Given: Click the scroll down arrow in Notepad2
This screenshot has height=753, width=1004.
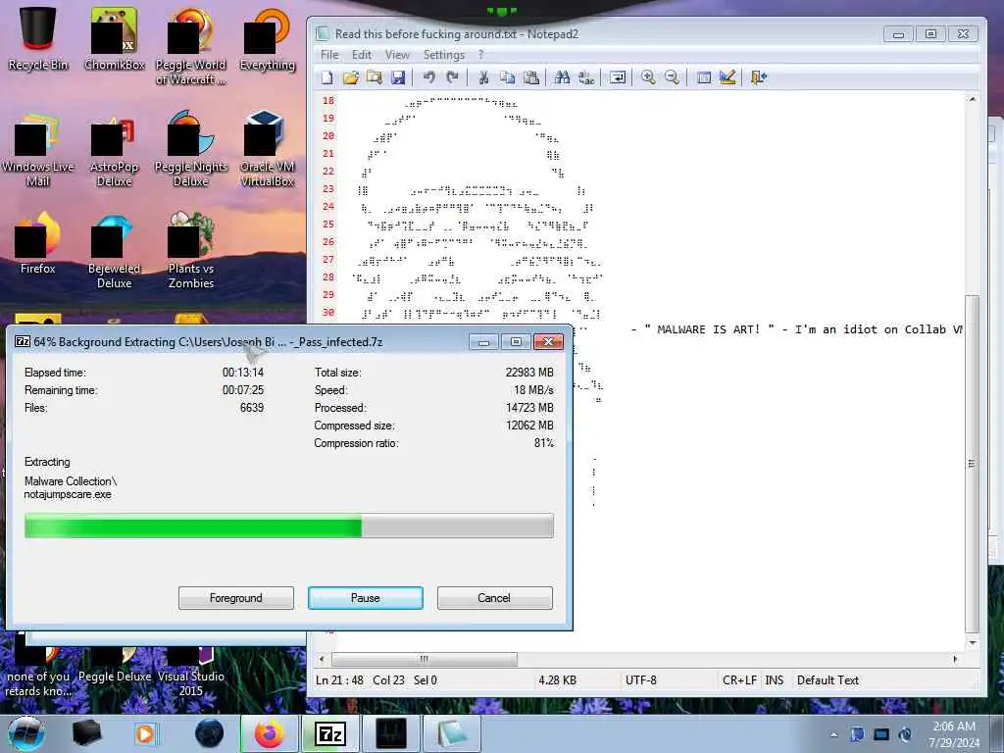Looking at the screenshot, I should (972, 642).
